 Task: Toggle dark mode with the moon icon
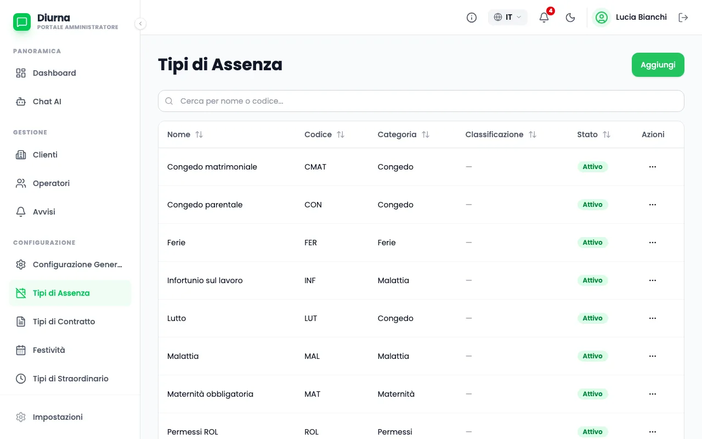[570, 18]
